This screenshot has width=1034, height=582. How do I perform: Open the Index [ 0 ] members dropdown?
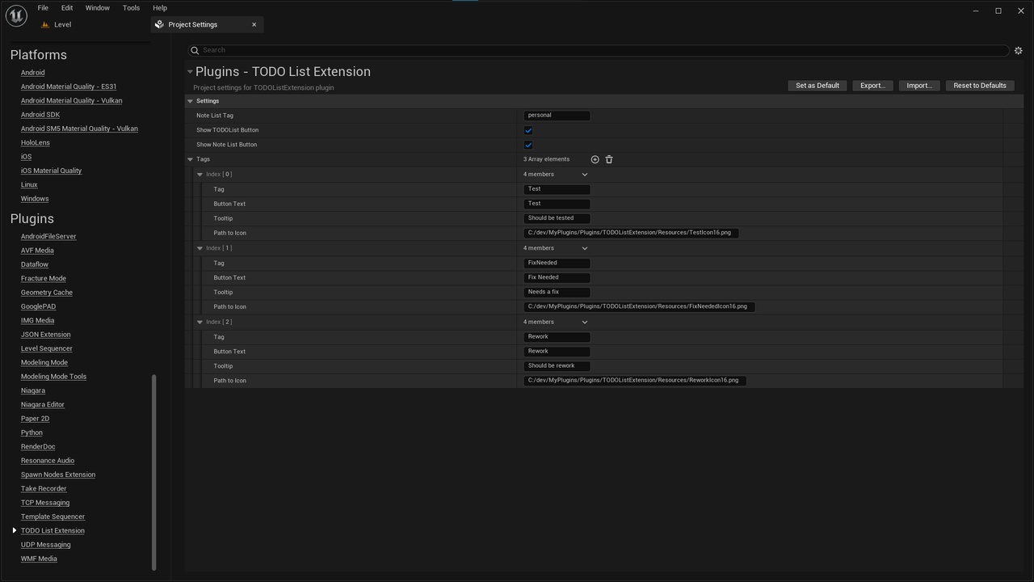coord(585,175)
